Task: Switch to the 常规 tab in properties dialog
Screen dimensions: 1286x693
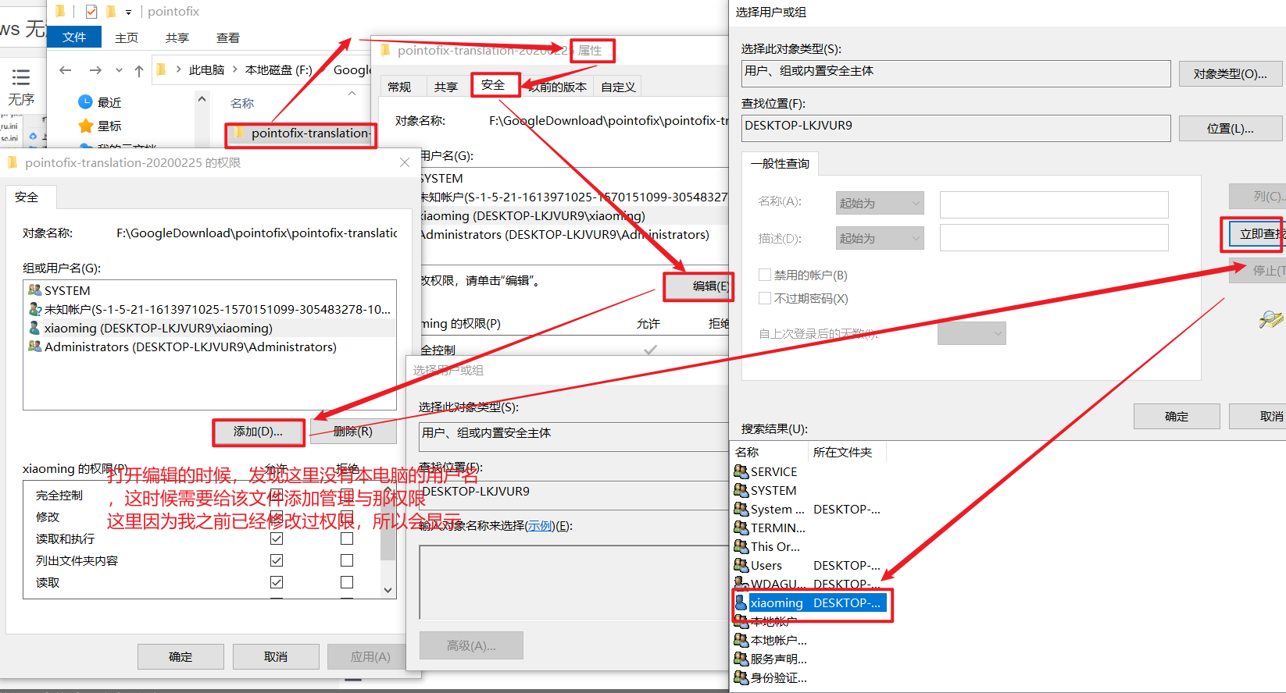Action: point(399,87)
